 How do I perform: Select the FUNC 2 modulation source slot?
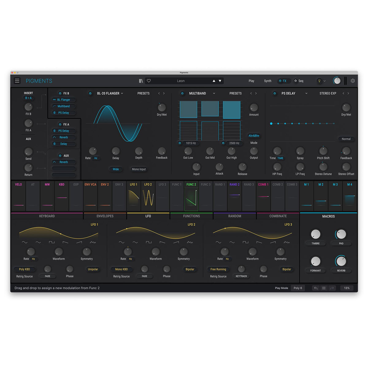tap(191, 196)
